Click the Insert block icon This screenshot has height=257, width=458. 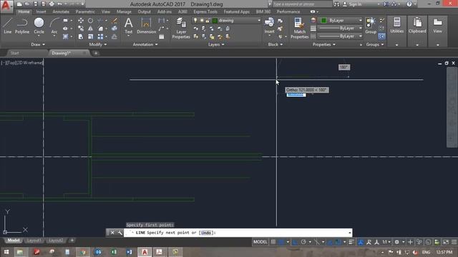[269, 26]
